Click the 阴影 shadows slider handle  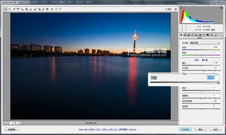pyautogui.click(x=218, y=82)
